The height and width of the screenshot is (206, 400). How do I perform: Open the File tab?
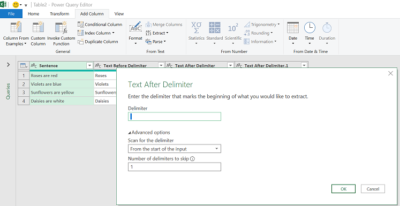coord(11,14)
